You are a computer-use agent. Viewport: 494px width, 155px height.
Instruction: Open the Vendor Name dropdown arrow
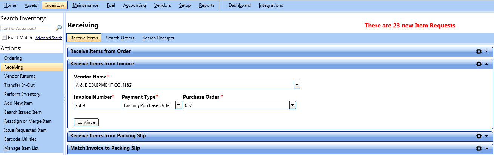pos(297,85)
